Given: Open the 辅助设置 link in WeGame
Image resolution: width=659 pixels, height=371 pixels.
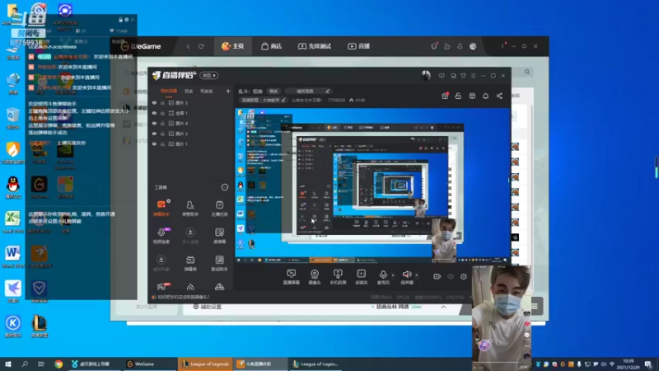Looking at the screenshot, I should tap(208, 307).
